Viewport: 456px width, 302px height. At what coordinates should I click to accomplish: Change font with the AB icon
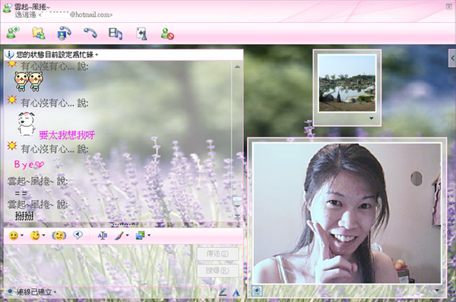[103, 235]
